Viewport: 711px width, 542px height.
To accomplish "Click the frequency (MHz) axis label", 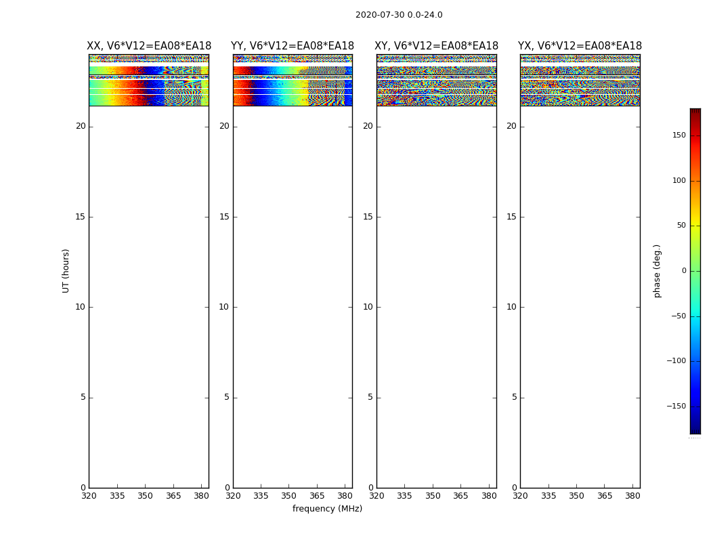I will click(327, 509).
